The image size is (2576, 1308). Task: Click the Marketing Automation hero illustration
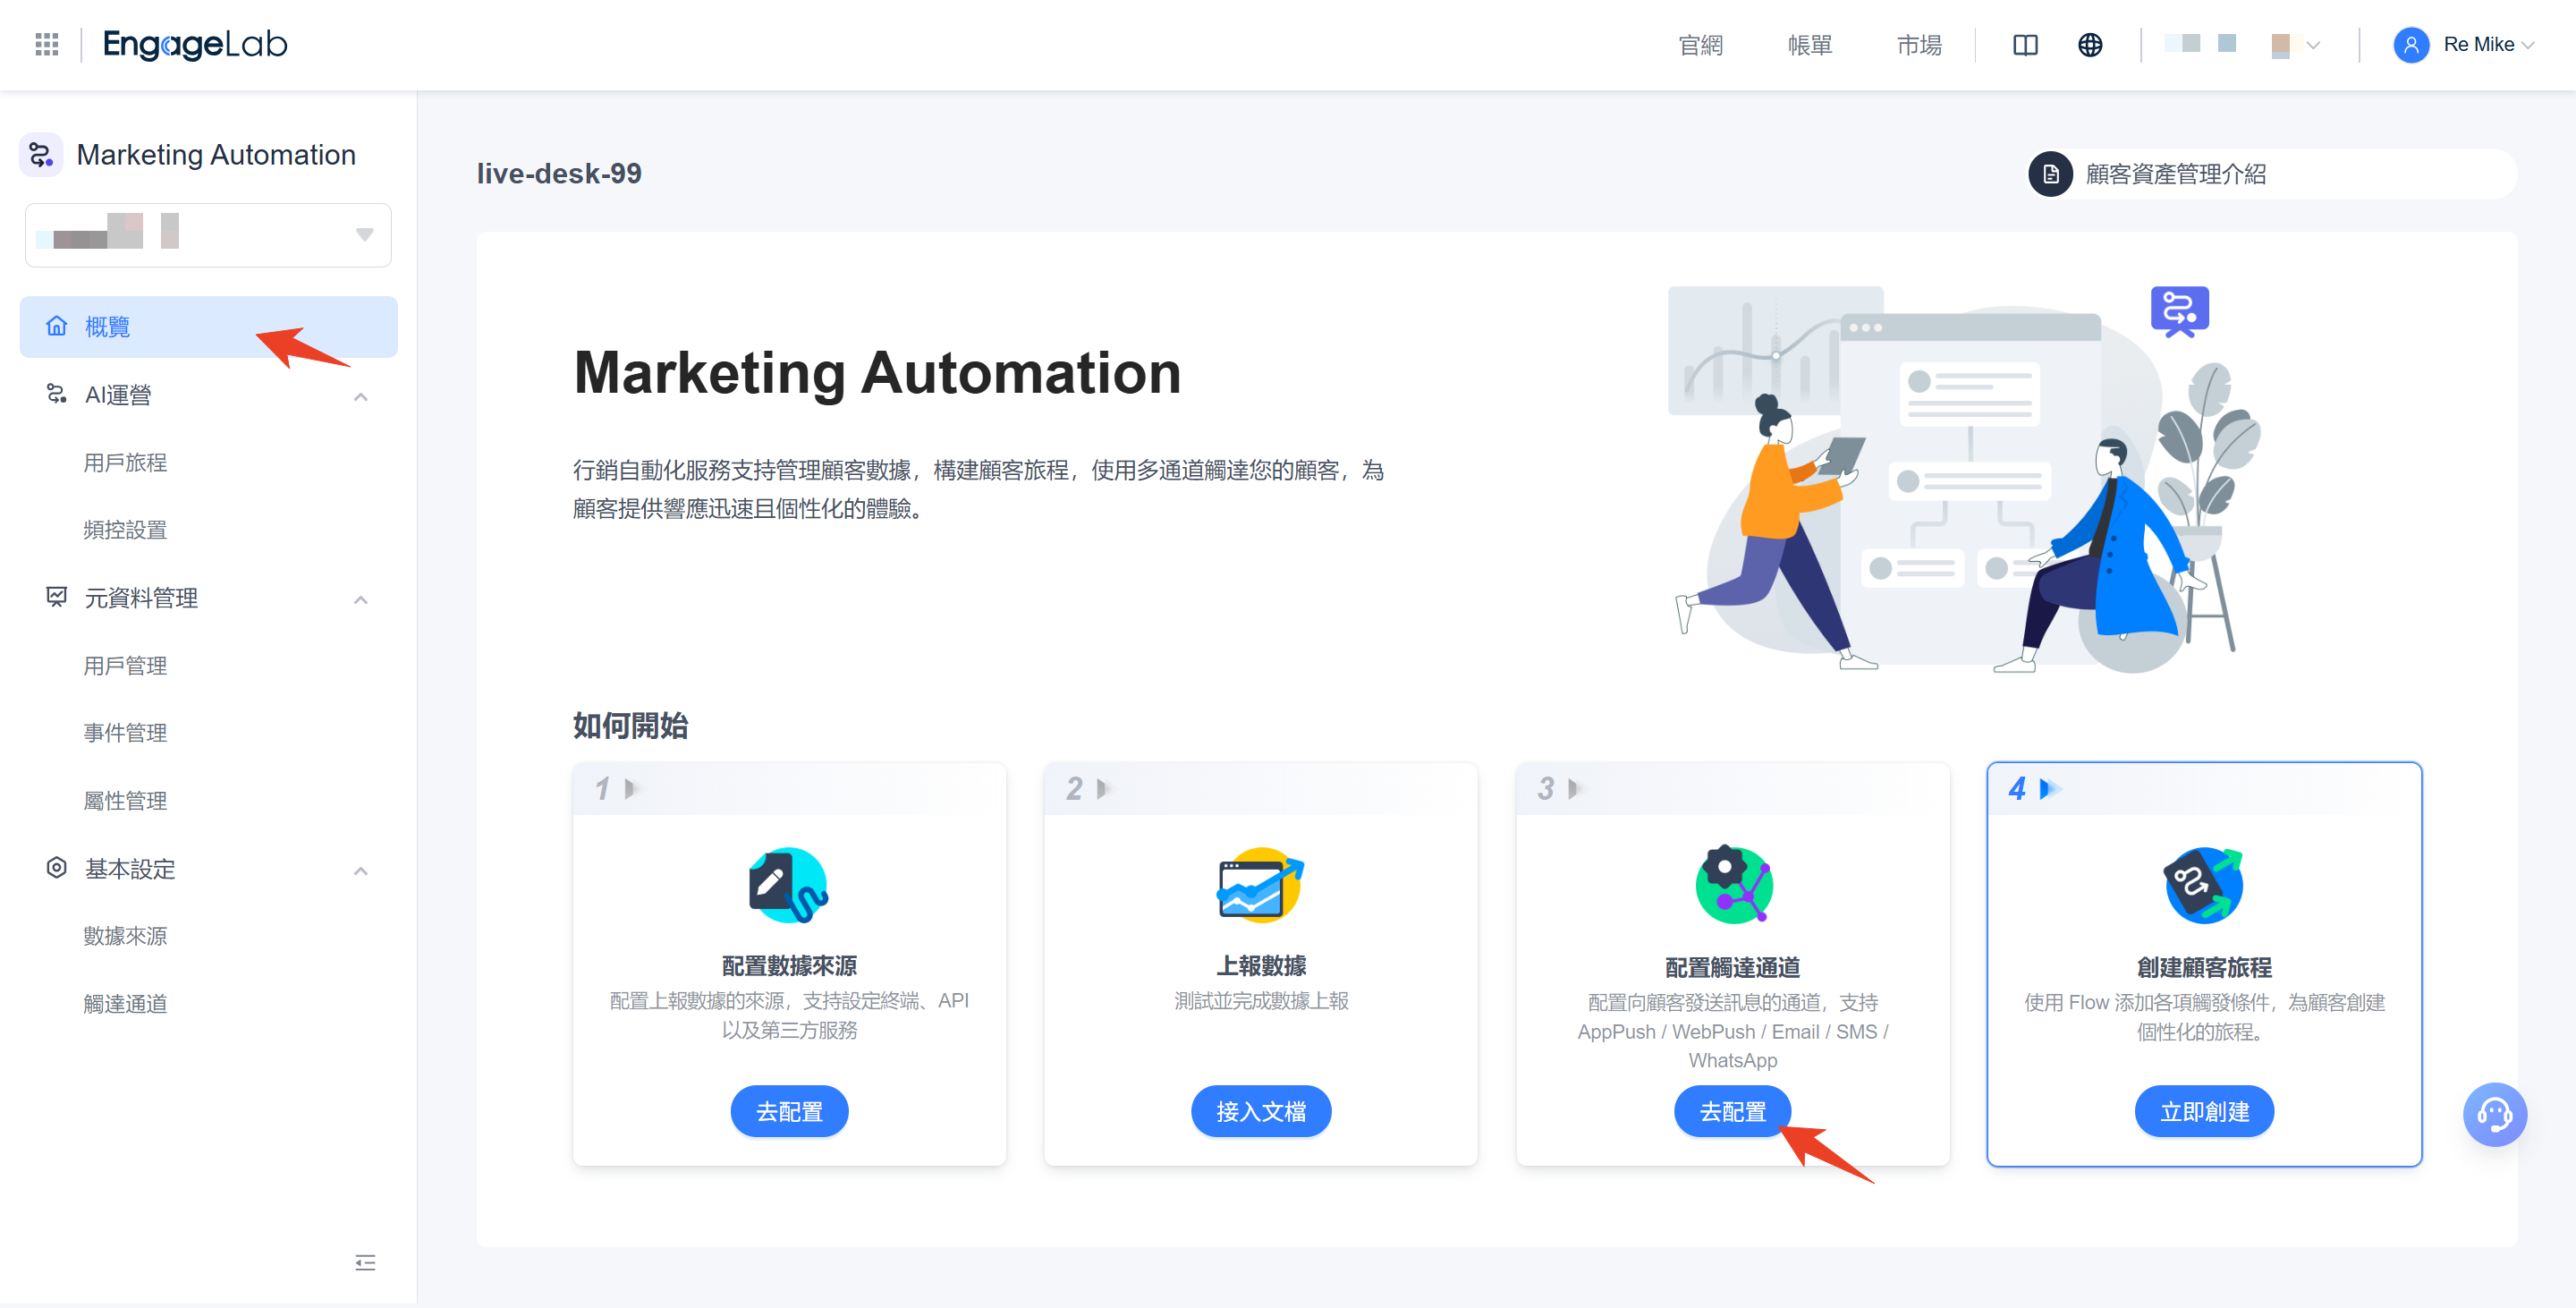(x=1965, y=480)
